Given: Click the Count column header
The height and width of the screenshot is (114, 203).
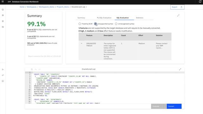Looking at the screenshot, I should pyautogui.click(x=123, y=35).
